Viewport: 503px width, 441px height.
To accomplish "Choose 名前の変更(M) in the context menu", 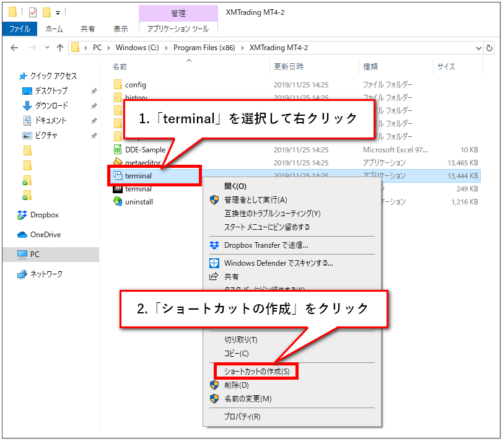I will [248, 399].
